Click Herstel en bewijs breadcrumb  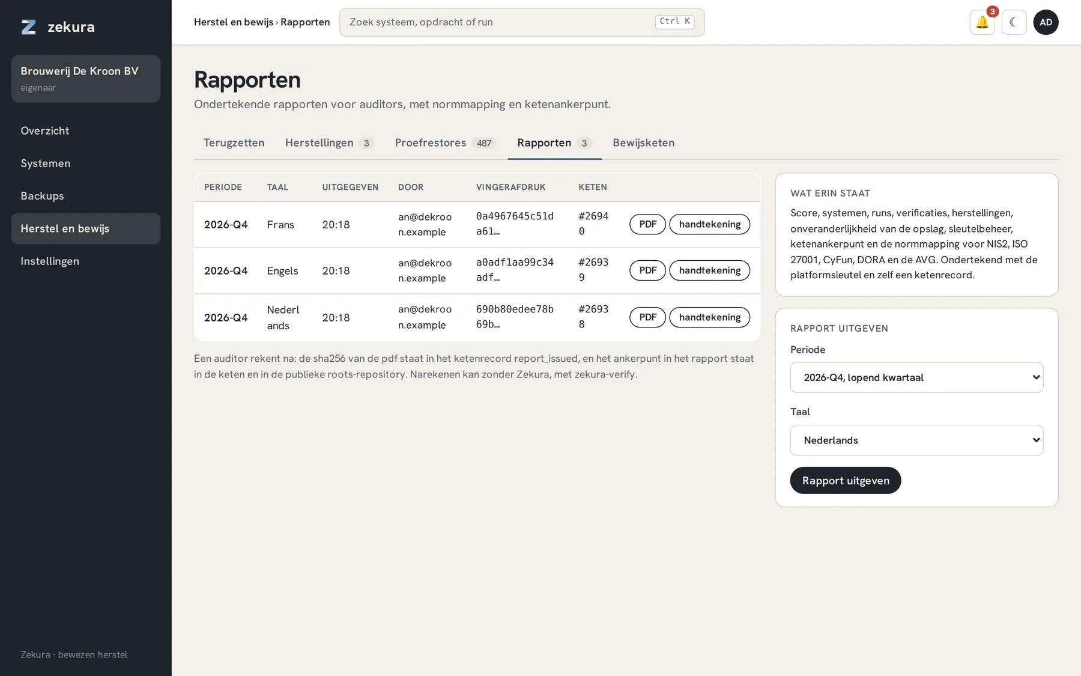click(x=233, y=22)
